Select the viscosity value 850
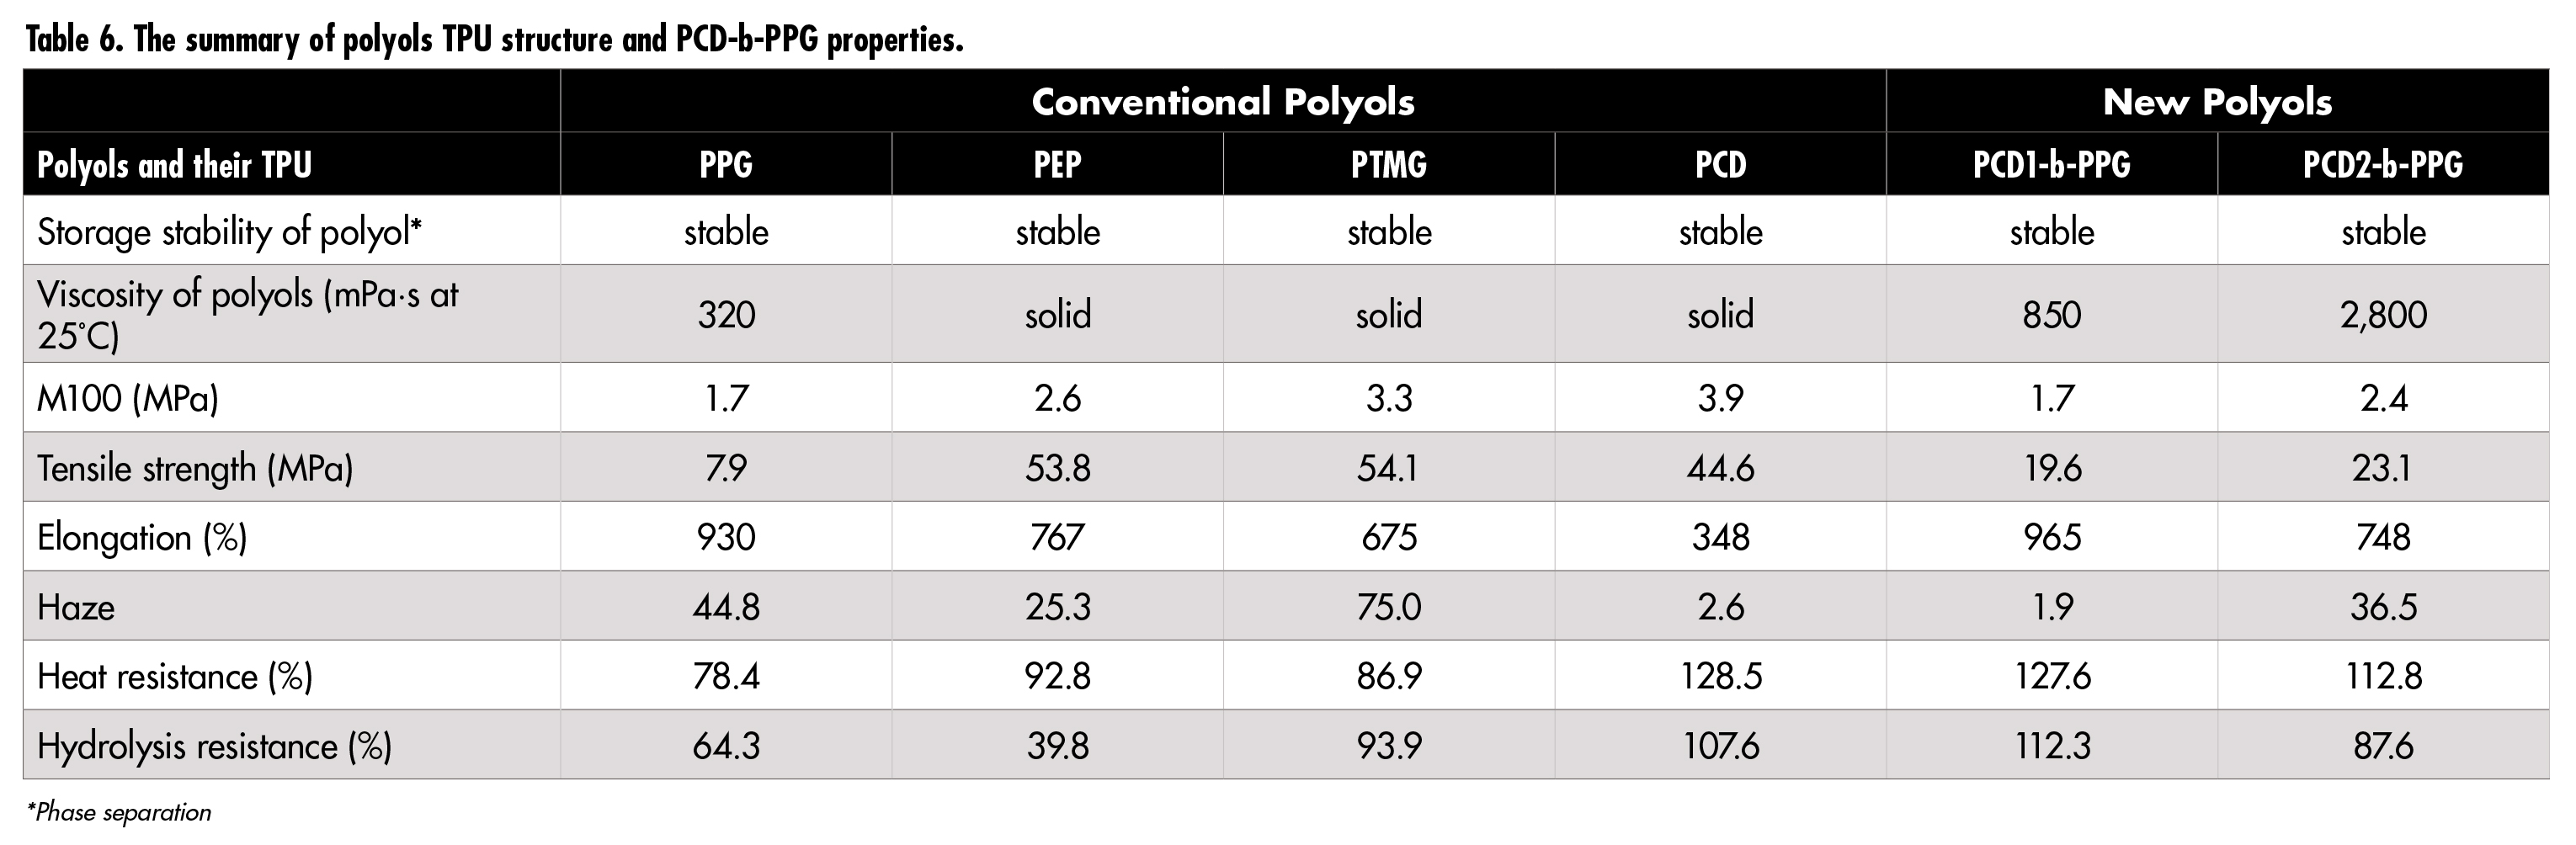 click(x=2051, y=315)
